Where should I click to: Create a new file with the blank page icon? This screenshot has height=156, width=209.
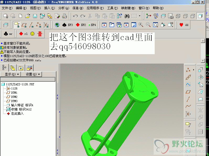click(20, 16)
